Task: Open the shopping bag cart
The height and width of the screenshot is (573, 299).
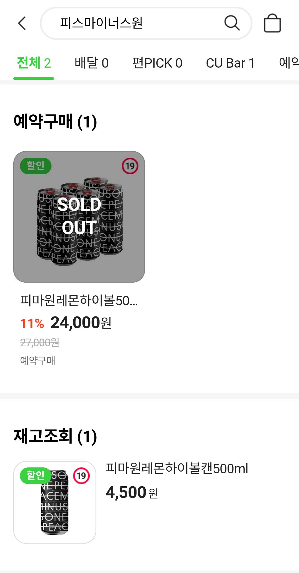Action: (273, 24)
